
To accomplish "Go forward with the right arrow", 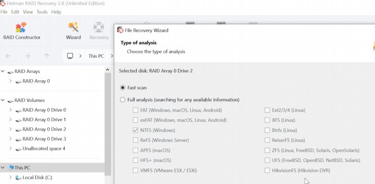I will click(28, 56).
